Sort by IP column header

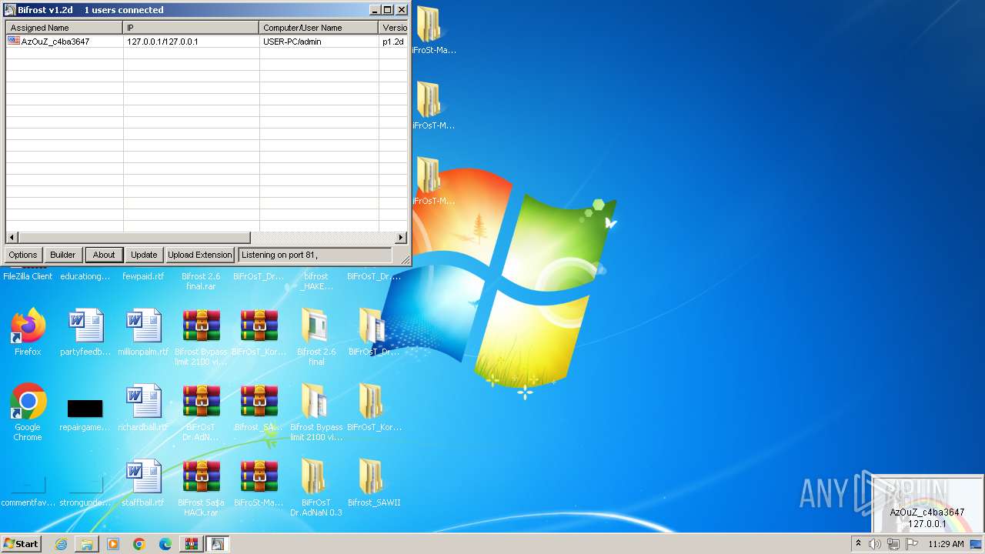pos(191,28)
